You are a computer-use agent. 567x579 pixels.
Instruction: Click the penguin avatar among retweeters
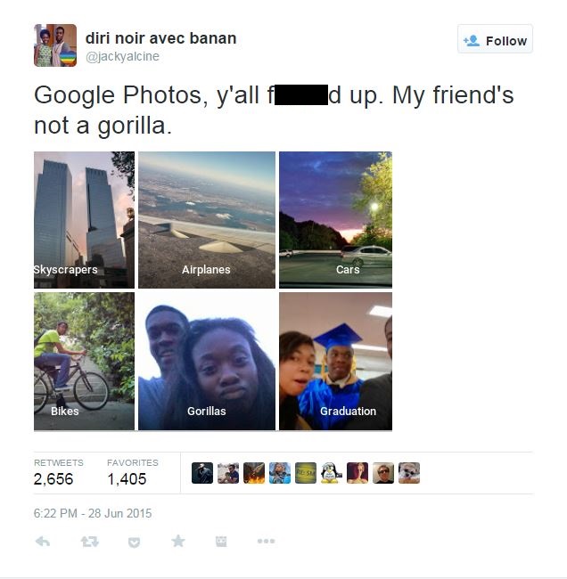(x=331, y=473)
